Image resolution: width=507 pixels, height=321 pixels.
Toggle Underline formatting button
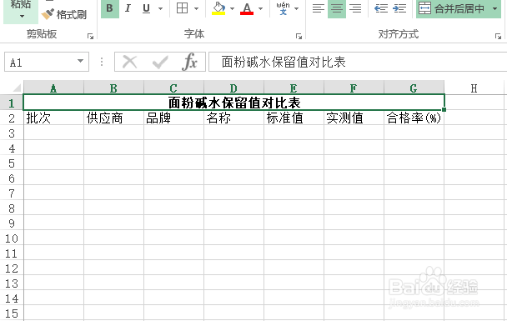click(146, 8)
